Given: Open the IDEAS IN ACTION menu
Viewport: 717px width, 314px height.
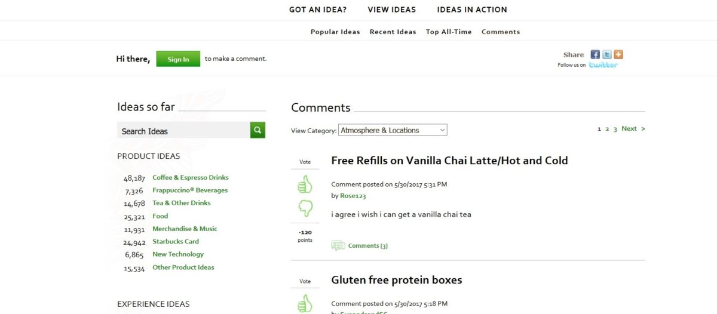Looking at the screenshot, I should [472, 10].
